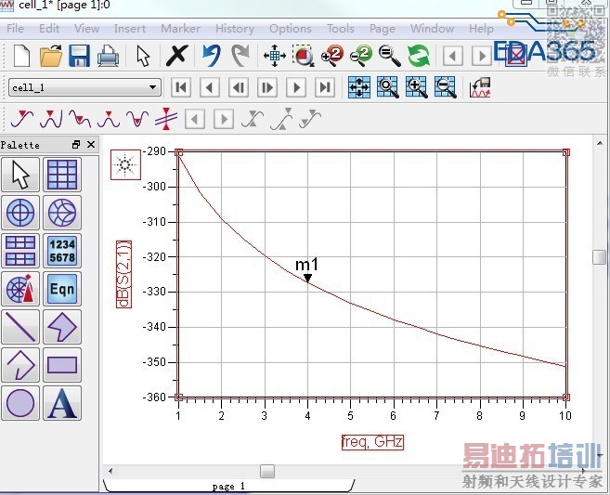Zoom to a selected area

pos(304,56)
